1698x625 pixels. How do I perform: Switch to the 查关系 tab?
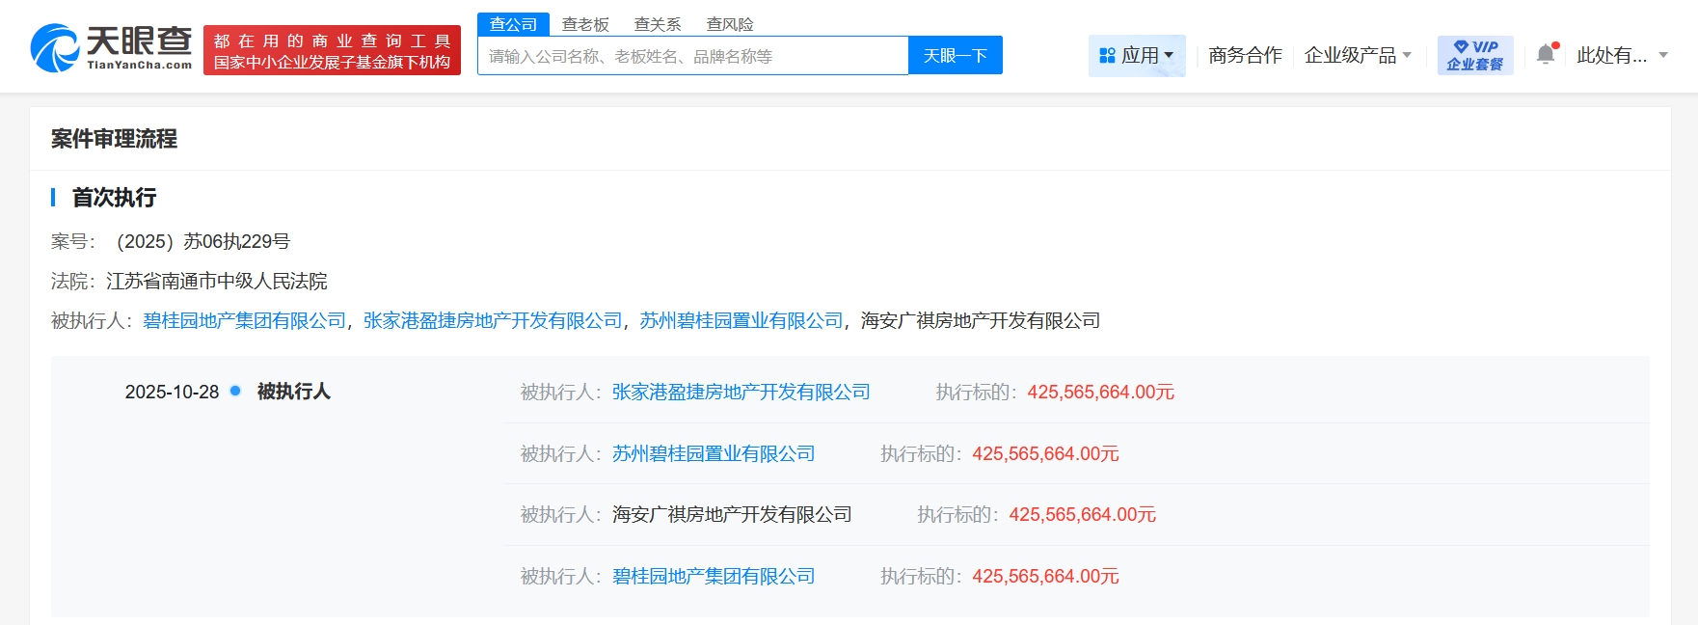click(658, 24)
